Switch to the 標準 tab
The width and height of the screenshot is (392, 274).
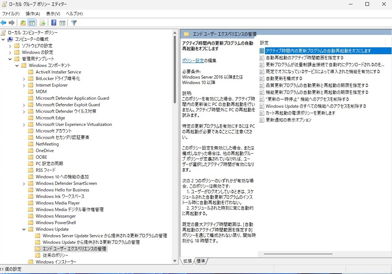tap(201, 261)
